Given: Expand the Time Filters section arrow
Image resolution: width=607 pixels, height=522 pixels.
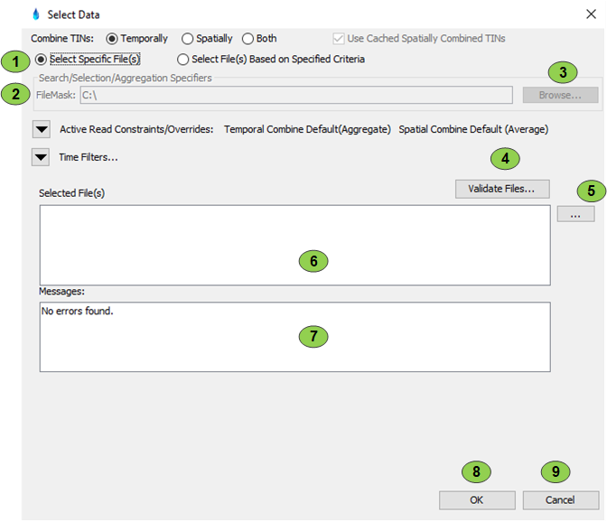Looking at the screenshot, I should [x=41, y=157].
